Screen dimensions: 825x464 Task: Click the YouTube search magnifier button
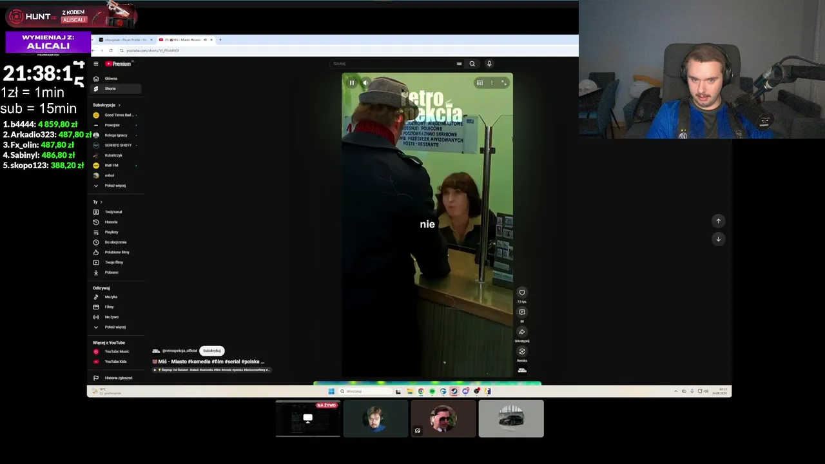[472, 64]
